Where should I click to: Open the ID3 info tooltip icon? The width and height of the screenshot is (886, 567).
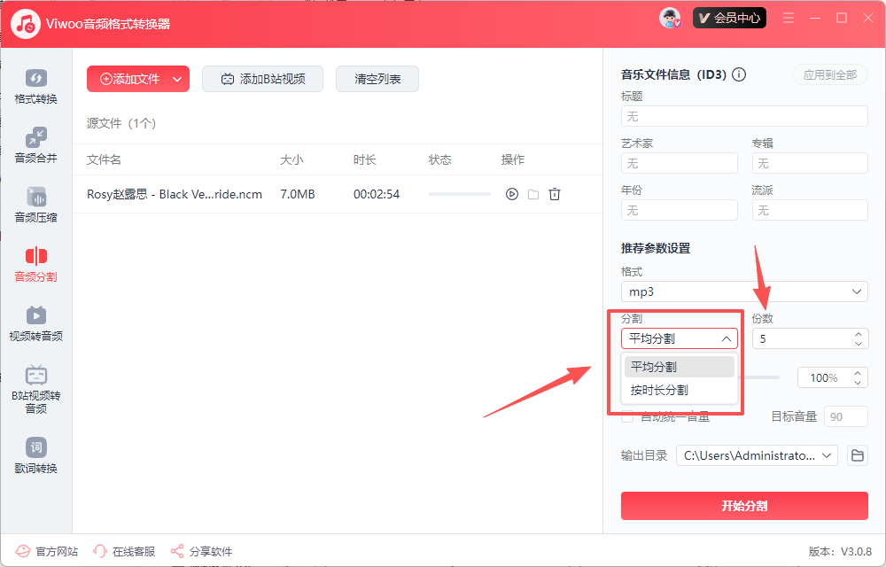tap(739, 74)
